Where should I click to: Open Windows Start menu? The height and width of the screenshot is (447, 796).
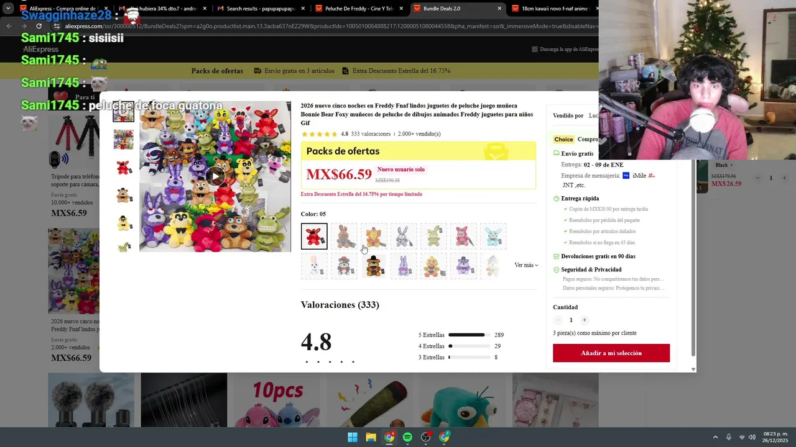(352, 437)
